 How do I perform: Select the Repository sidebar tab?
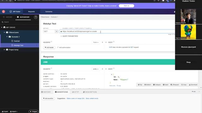click(x=23, y=17)
